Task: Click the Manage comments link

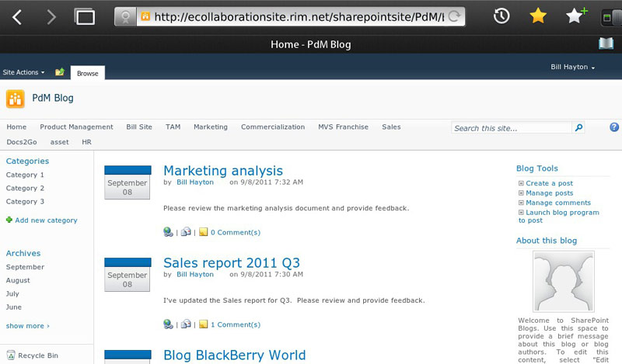Action: 558,203
